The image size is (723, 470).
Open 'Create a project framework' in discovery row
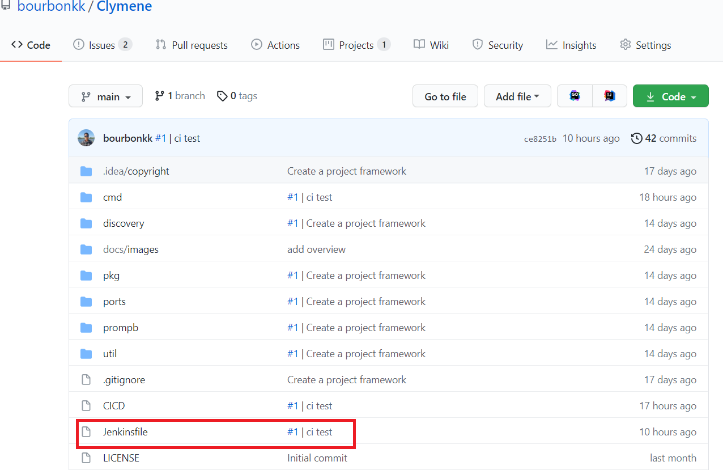click(x=366, y=223)
